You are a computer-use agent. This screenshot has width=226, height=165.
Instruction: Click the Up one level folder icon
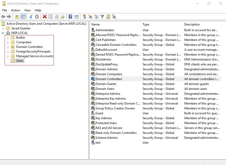[17, 16]
